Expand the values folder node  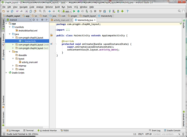coord(13,69)
